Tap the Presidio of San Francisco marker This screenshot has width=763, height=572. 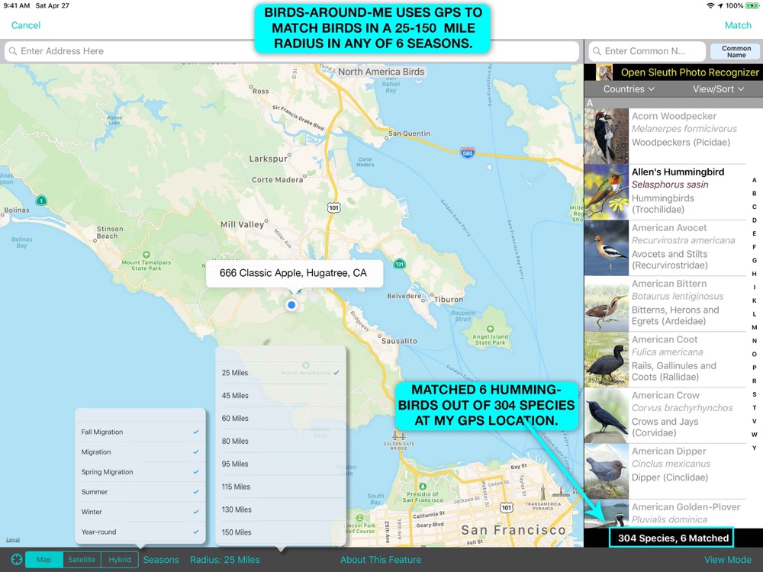point(423,487)
